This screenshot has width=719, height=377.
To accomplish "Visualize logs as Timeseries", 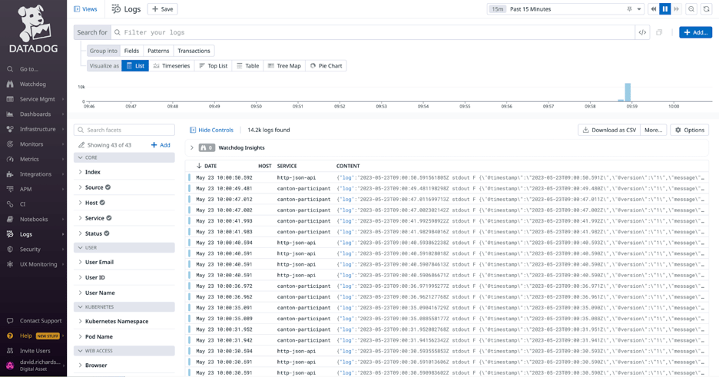I will click(171, 66).
